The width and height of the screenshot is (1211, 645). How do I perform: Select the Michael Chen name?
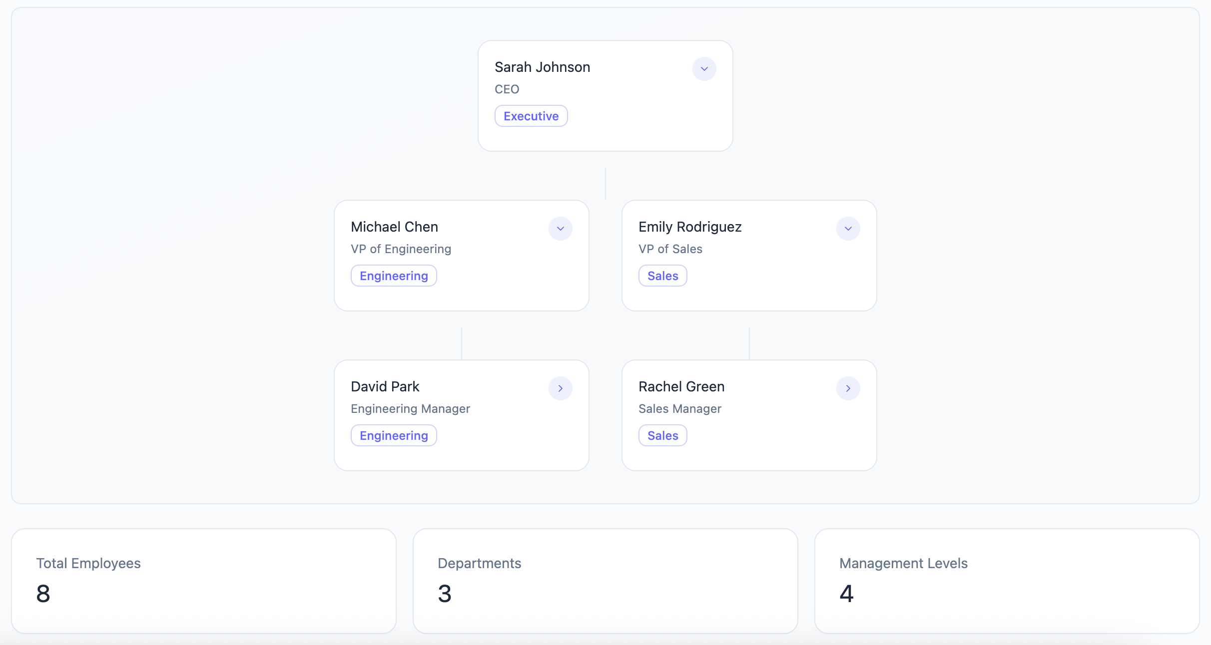394,227
